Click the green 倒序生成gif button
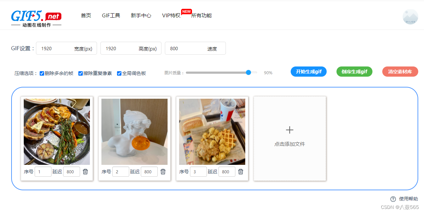Screen dimensions: 424x213 coord(354,72)
